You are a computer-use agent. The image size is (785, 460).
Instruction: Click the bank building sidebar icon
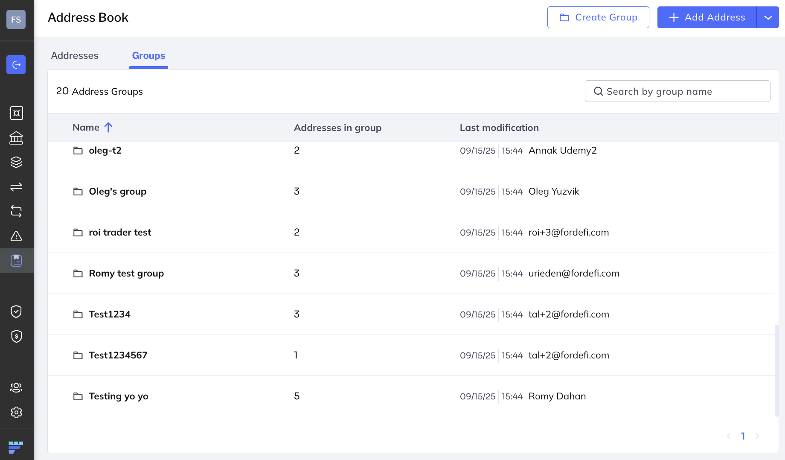point(16,138)
